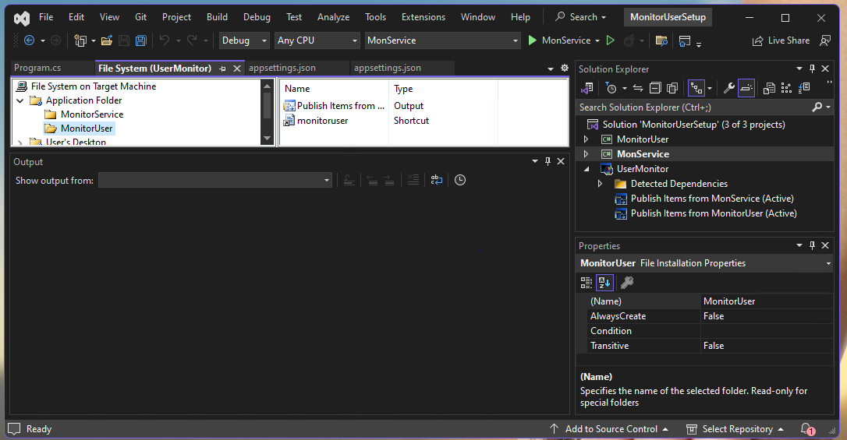
Task: Click File Types Editor icon in Solution Explorer
Action: [804, 88]
